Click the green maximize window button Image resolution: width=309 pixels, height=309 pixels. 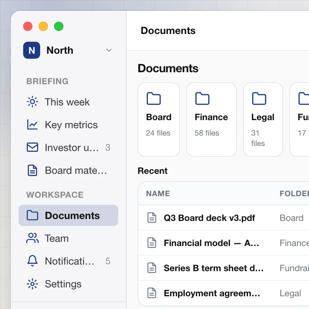coord(59,26)
